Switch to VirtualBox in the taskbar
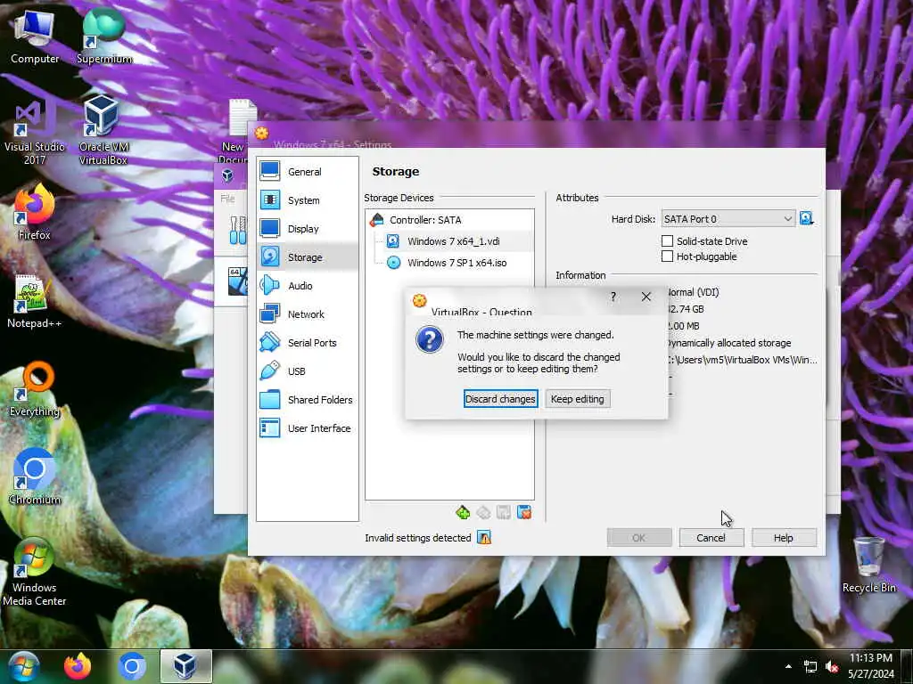The width and height of the screenshot is (913, 684). pos(185,666)
